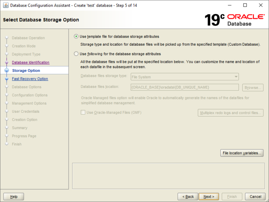Click the Java app icon in title bar

[6, 5]
